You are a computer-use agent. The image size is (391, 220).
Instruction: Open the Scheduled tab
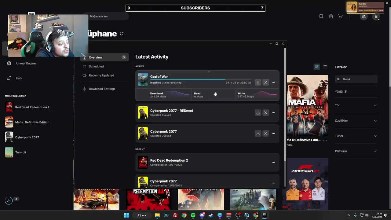pyautogui.click(x=104, y=66)
